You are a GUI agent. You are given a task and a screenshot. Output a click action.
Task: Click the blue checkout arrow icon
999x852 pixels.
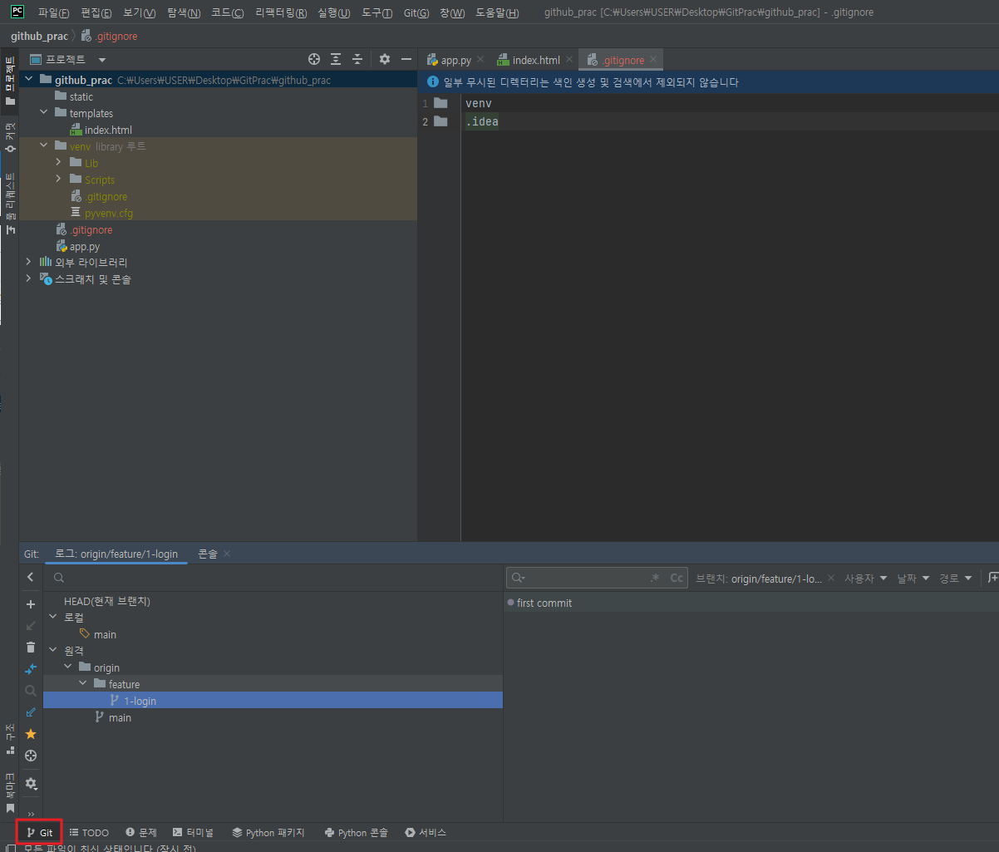(x=31, y=712)
